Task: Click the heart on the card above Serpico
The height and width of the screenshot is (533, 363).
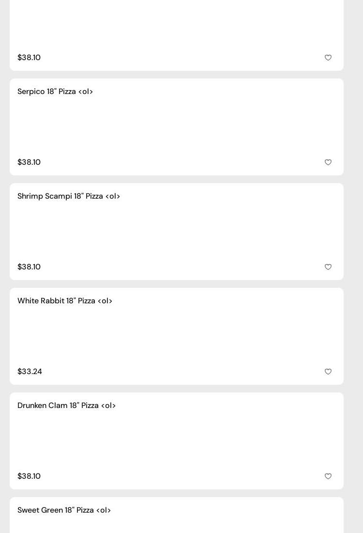Action: pos(328,58)
